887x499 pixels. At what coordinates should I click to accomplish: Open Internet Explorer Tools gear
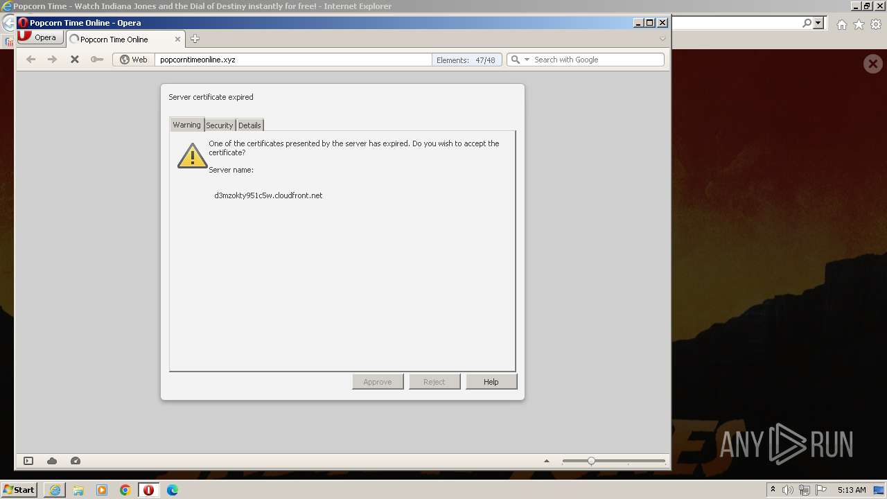(876, 24)
